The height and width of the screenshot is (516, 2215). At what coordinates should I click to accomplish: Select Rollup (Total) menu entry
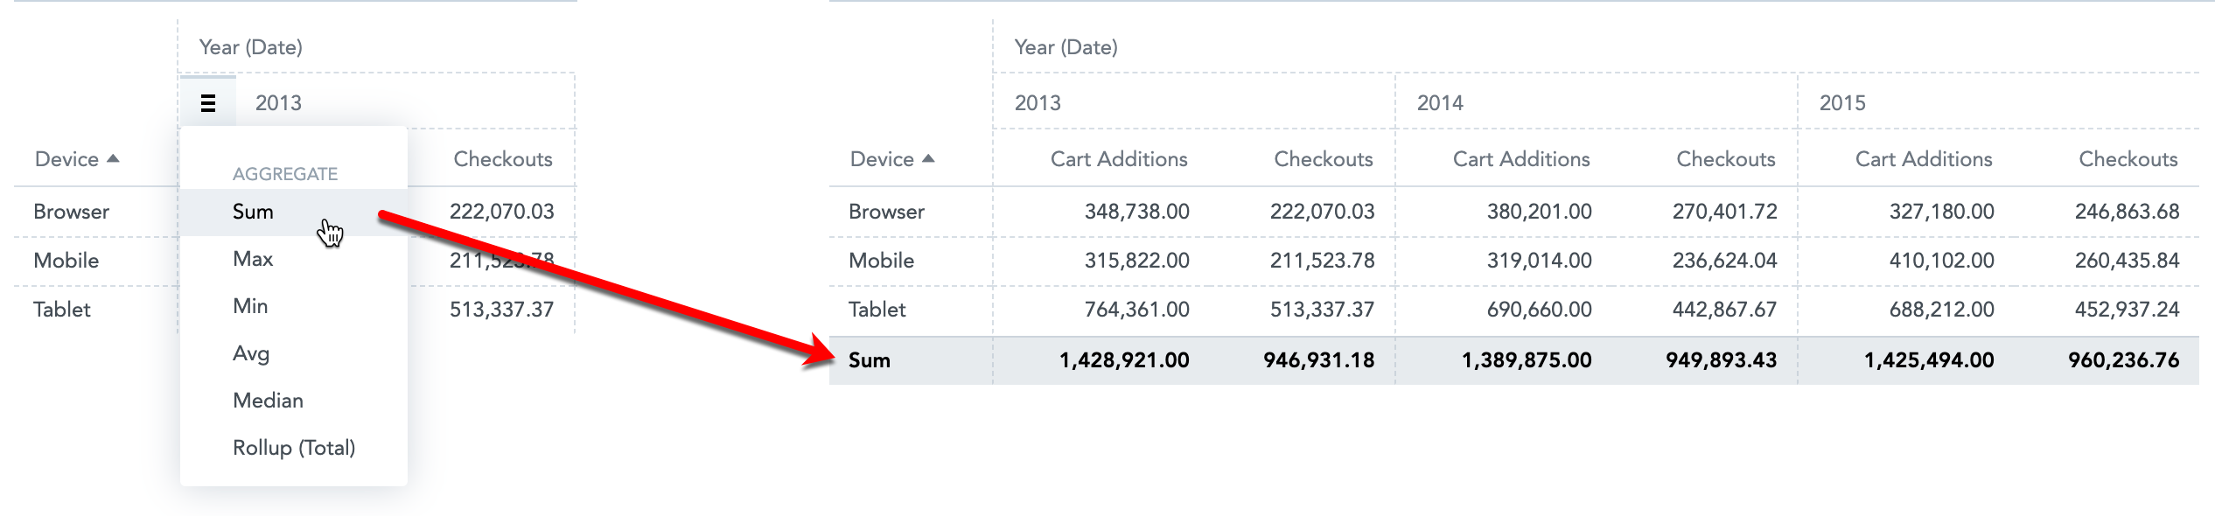(294, 448)
